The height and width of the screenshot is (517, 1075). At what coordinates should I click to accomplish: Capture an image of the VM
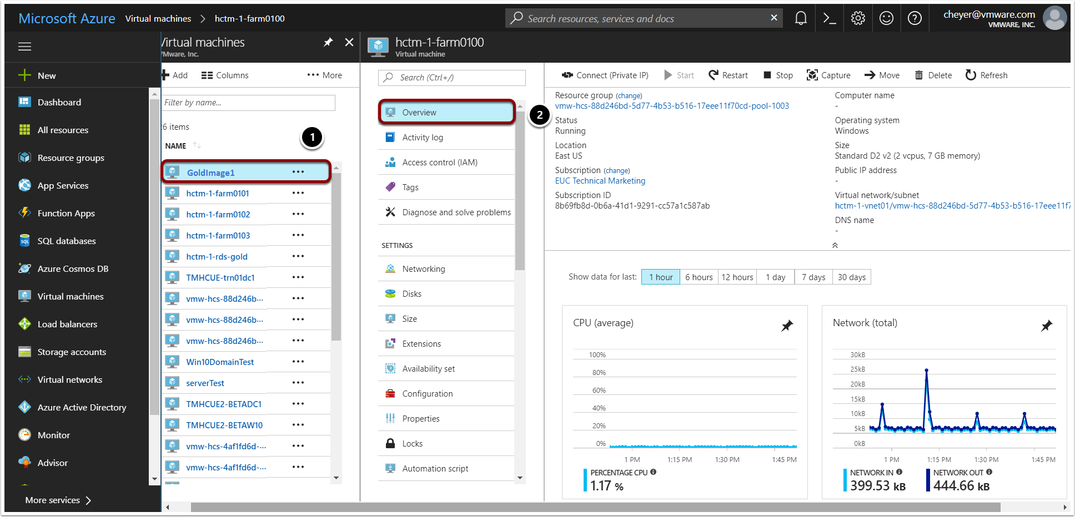click(828, 75)
